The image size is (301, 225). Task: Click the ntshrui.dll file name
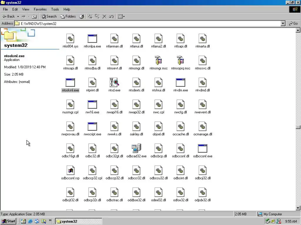tap(158, 90)
